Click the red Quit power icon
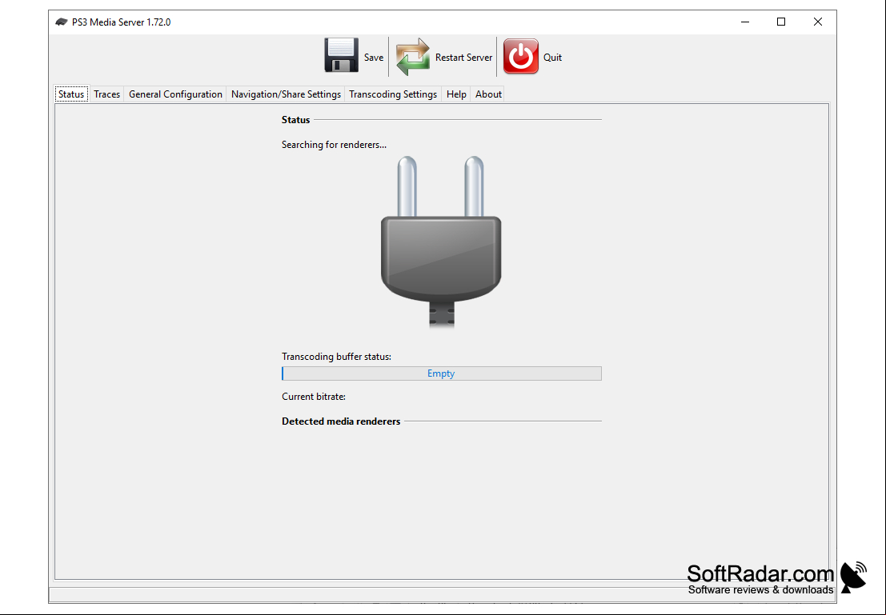 pos(521,56)
